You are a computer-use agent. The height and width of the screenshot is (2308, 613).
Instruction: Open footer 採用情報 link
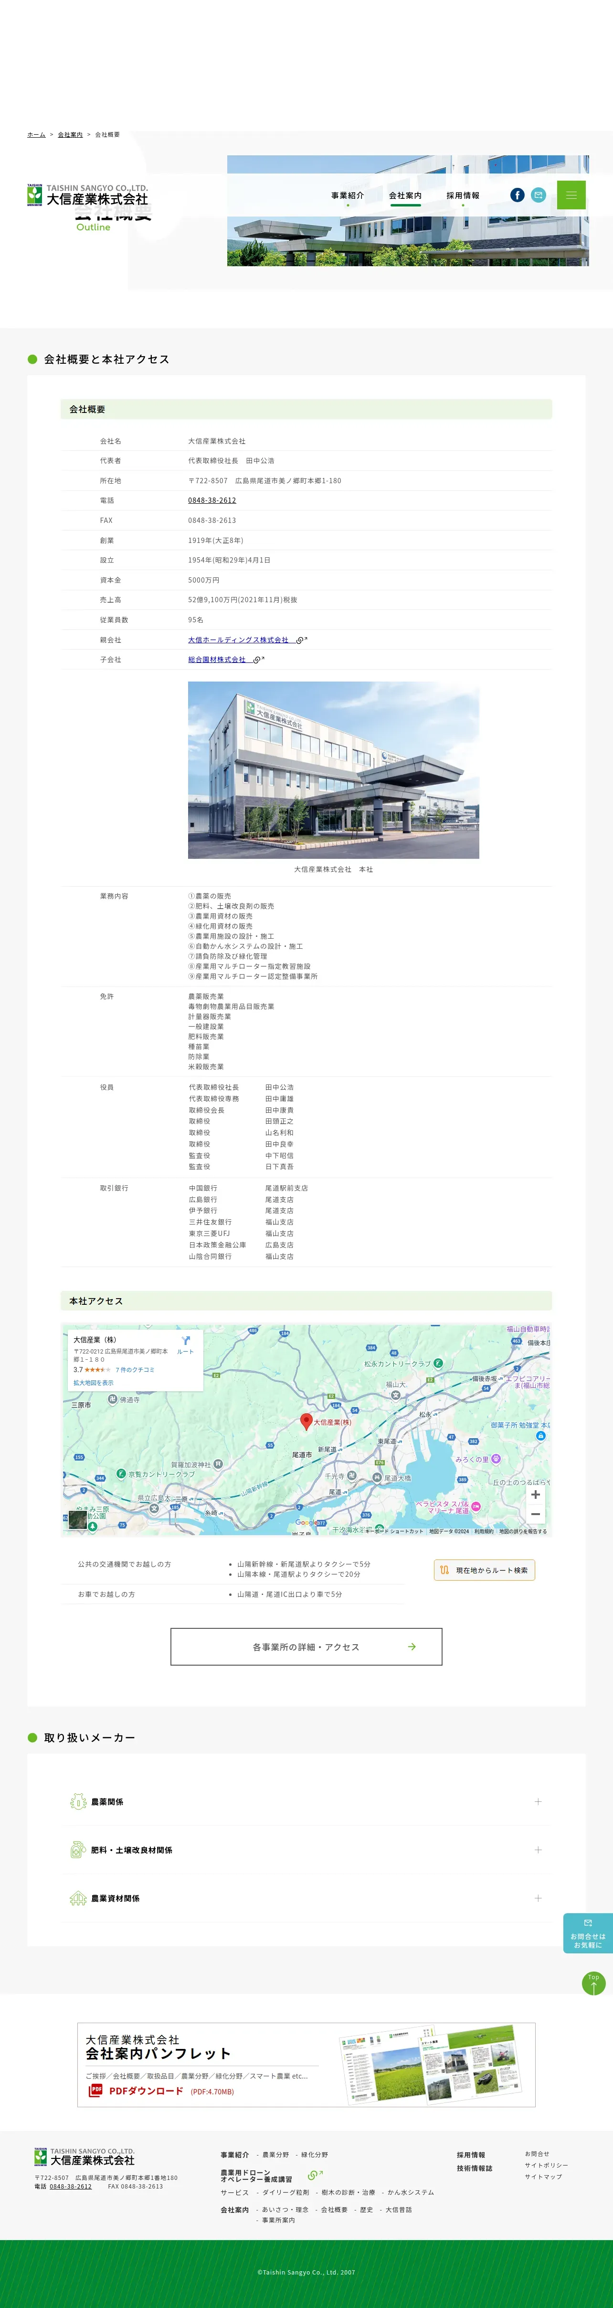(x=471, y=2155)
